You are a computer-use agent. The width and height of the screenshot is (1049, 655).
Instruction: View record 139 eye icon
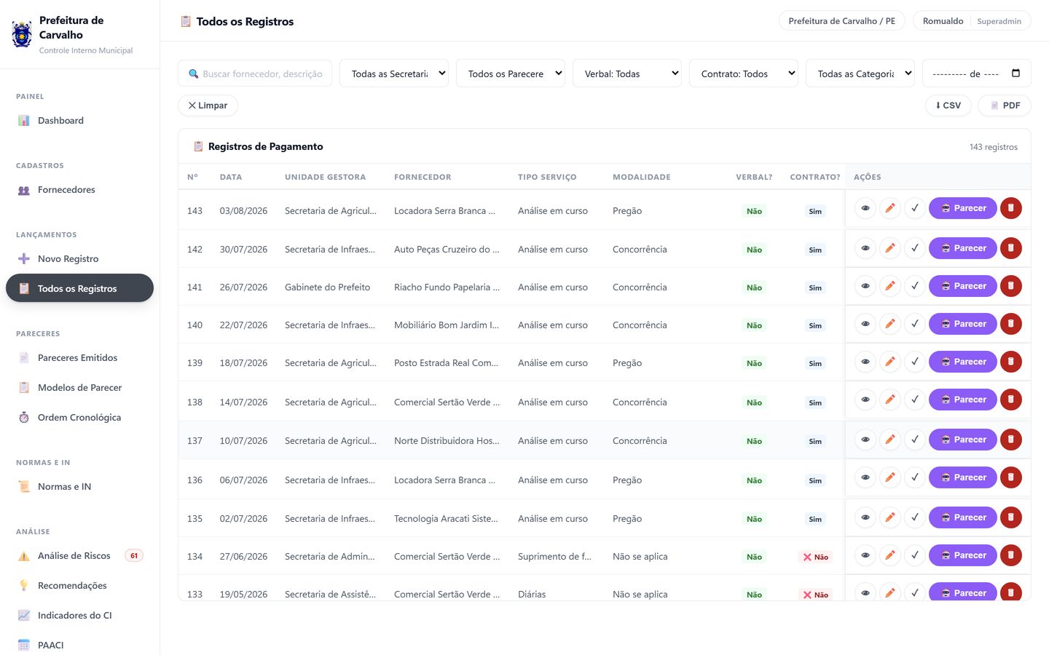(x=865, y=362)
